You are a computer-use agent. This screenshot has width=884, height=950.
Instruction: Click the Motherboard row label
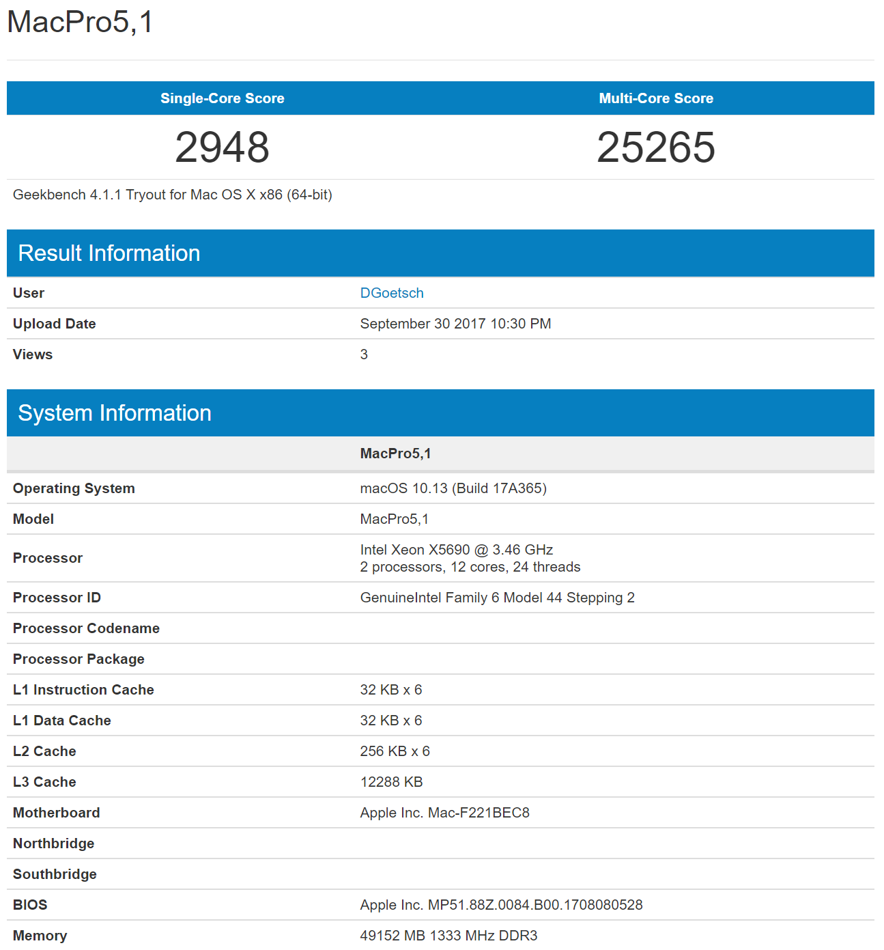[57, 813]
